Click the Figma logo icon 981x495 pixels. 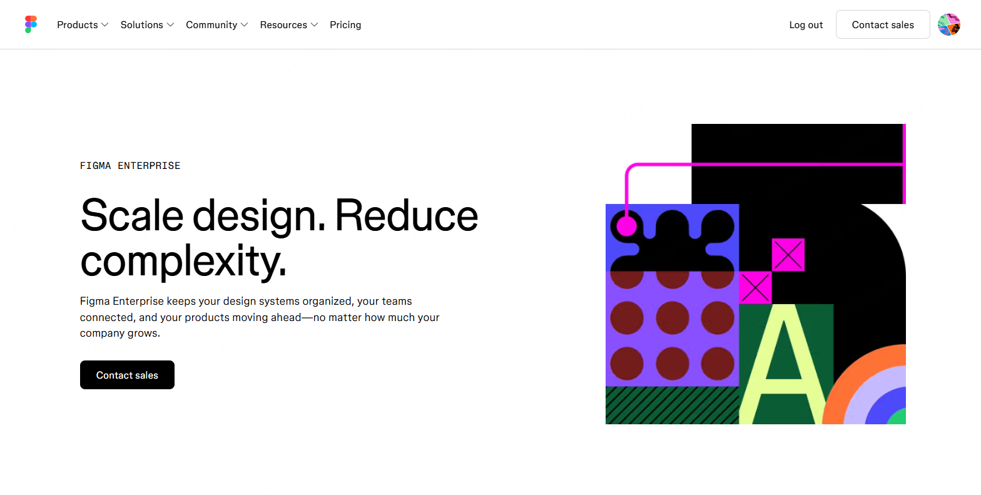coord(31,24)
